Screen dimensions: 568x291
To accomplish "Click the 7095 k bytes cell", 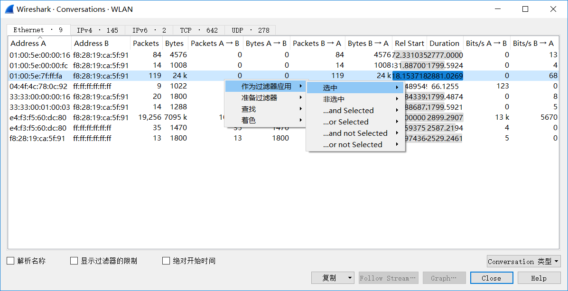I will 176,117.
